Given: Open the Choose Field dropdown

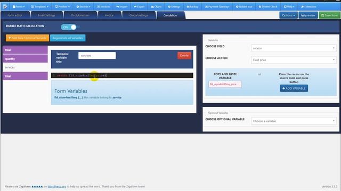Looking at the screenshot, I should (294, 48).
